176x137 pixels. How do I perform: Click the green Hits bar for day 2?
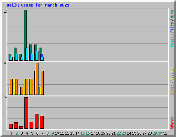tap(15, 51)
